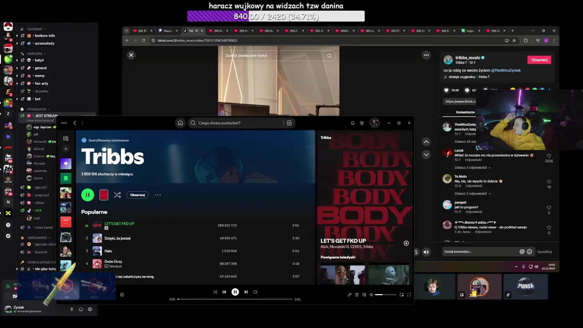Image resolution: width=583 pixels, height=328 pixels.
Task: Open new browser tab with plus
Action: coord(512,31)
